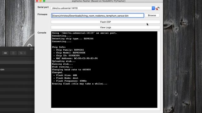Open View Logs button
This screenshot has width=202, height=113.
[105, 27]
